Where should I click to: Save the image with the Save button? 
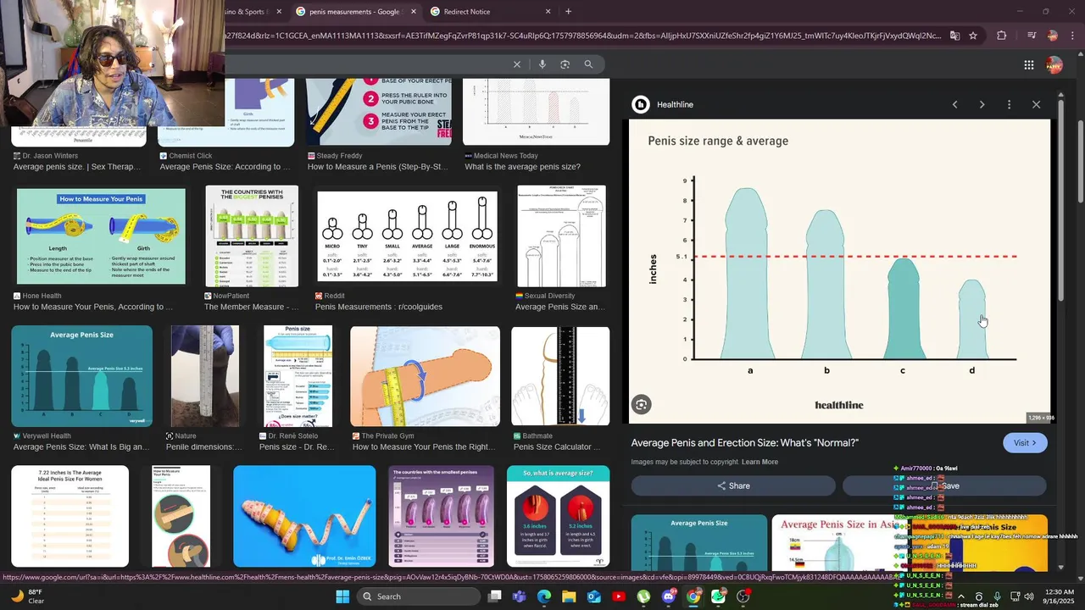[944, 485]
